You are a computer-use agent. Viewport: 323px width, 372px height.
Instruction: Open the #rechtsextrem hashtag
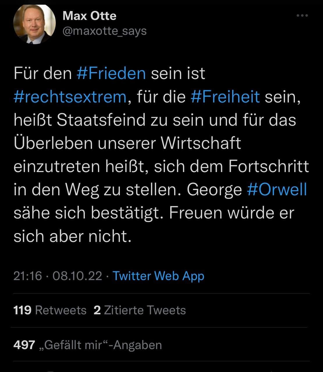click(70, 96)
